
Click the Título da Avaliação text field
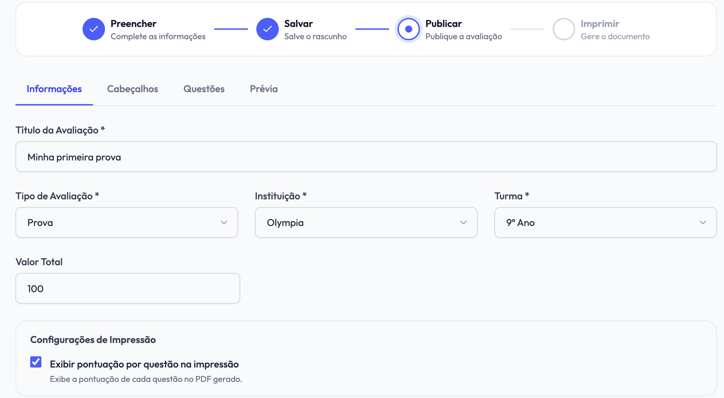(x=366, y=157)
